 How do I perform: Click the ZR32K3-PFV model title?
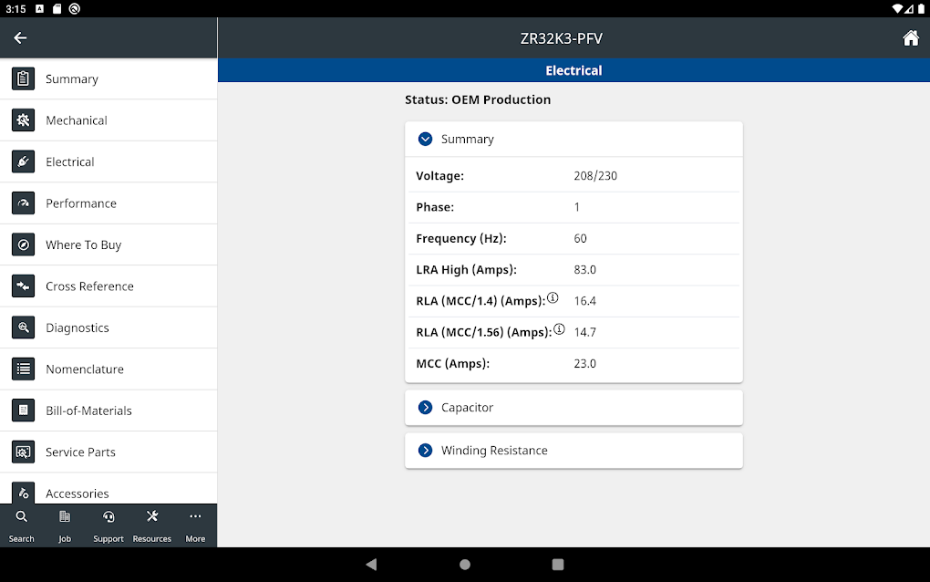coord(561,38)
